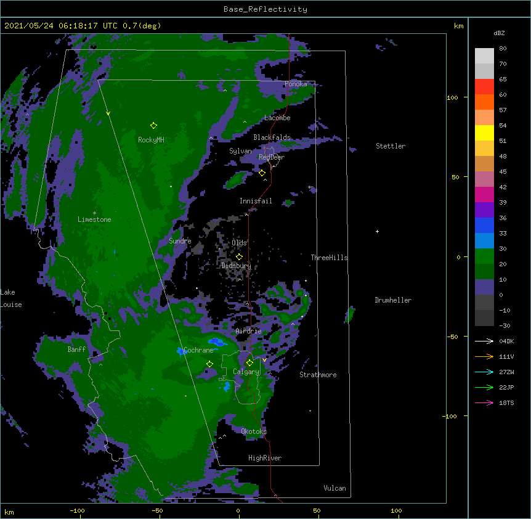Click the HighRiver label on map
Viewport: 531px width, 519px height.
coord(265,458)
